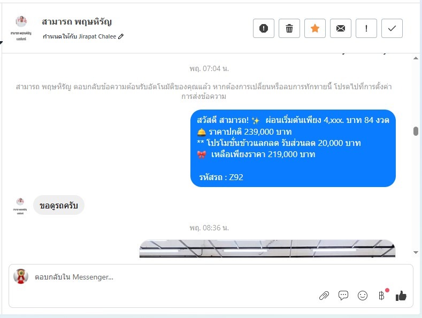This screenshot has width=422, height=318.
Task: Mark conversation as spam with exclamation circle icon
Action: pyautogui.click(x=264, y=28)
